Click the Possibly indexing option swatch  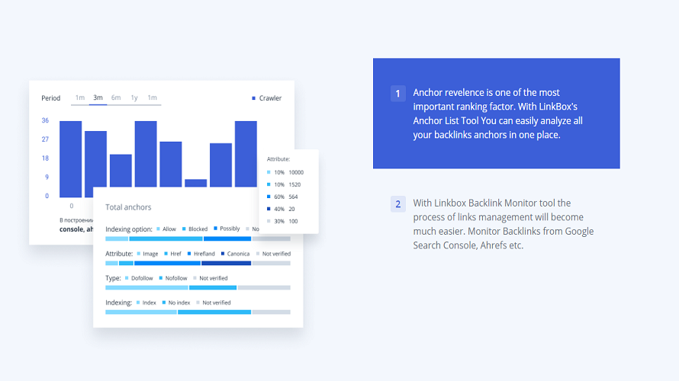click(x=216, y=229)
